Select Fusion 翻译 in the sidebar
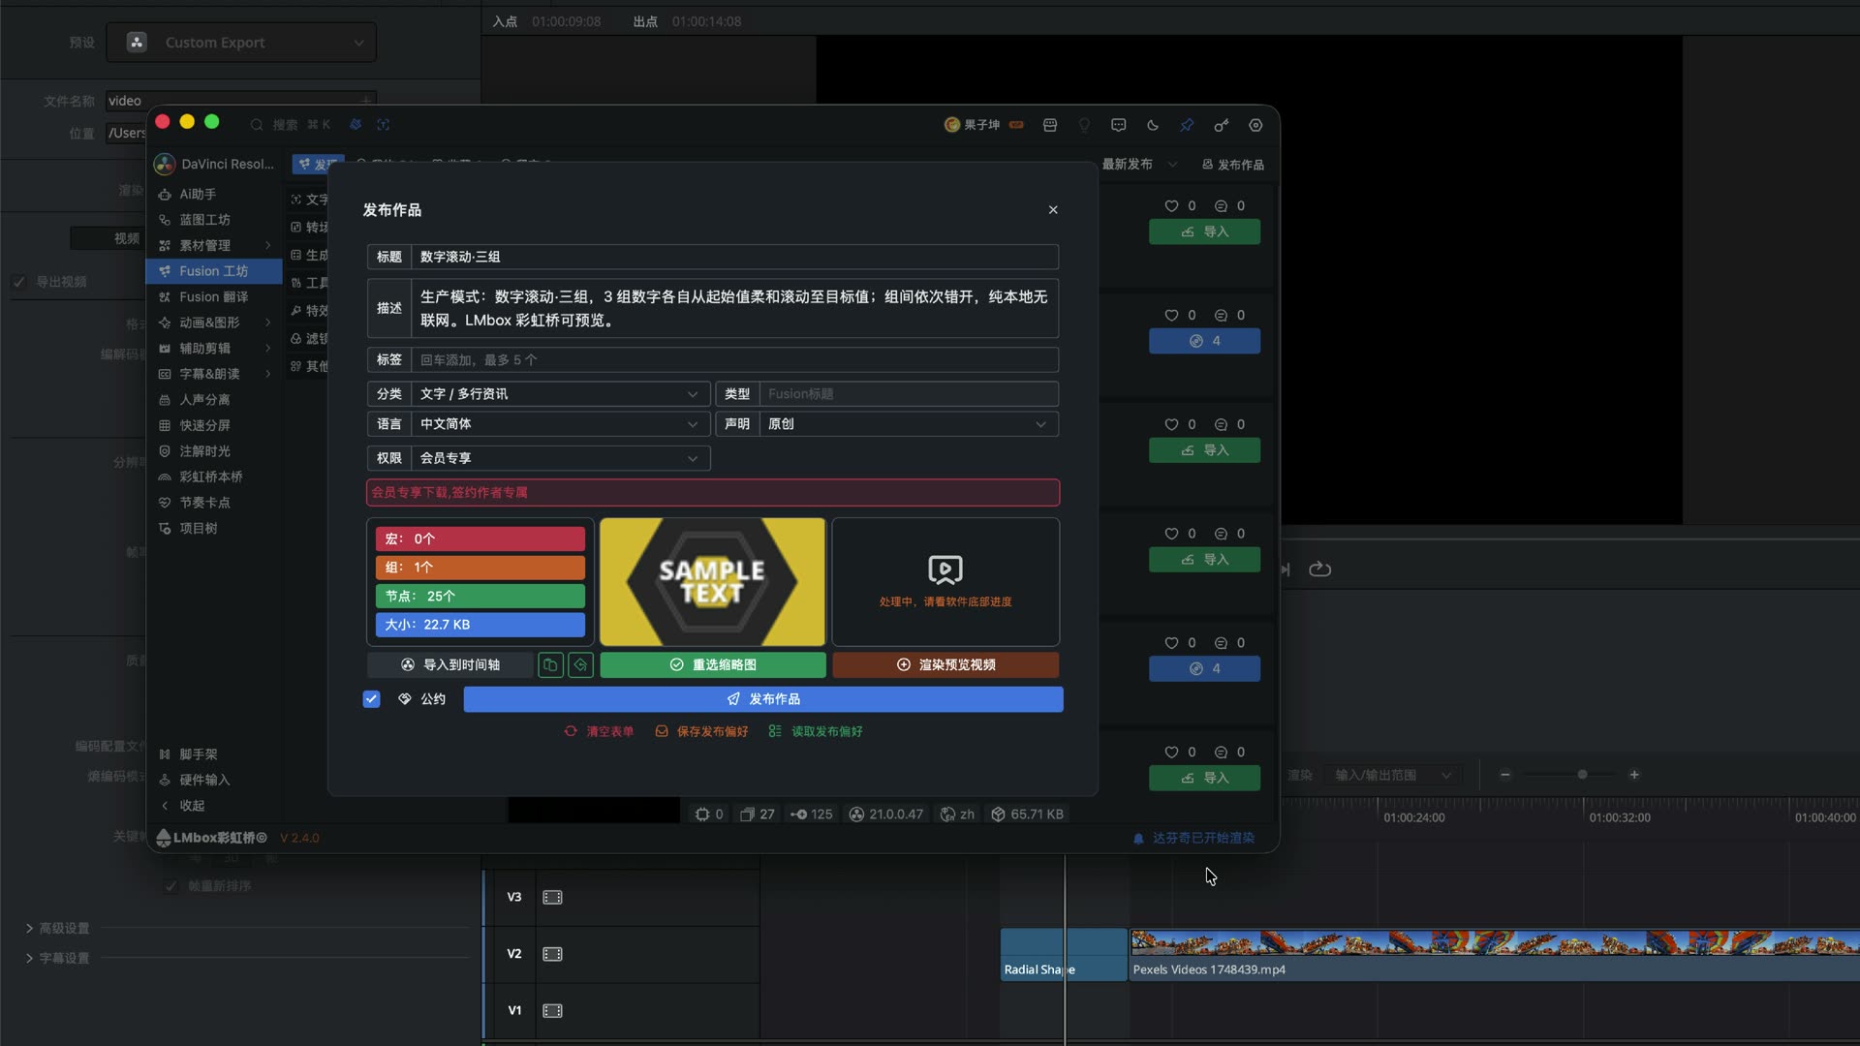The height and width of the screenshot is (1046, 1860). [x=213, y=297]
